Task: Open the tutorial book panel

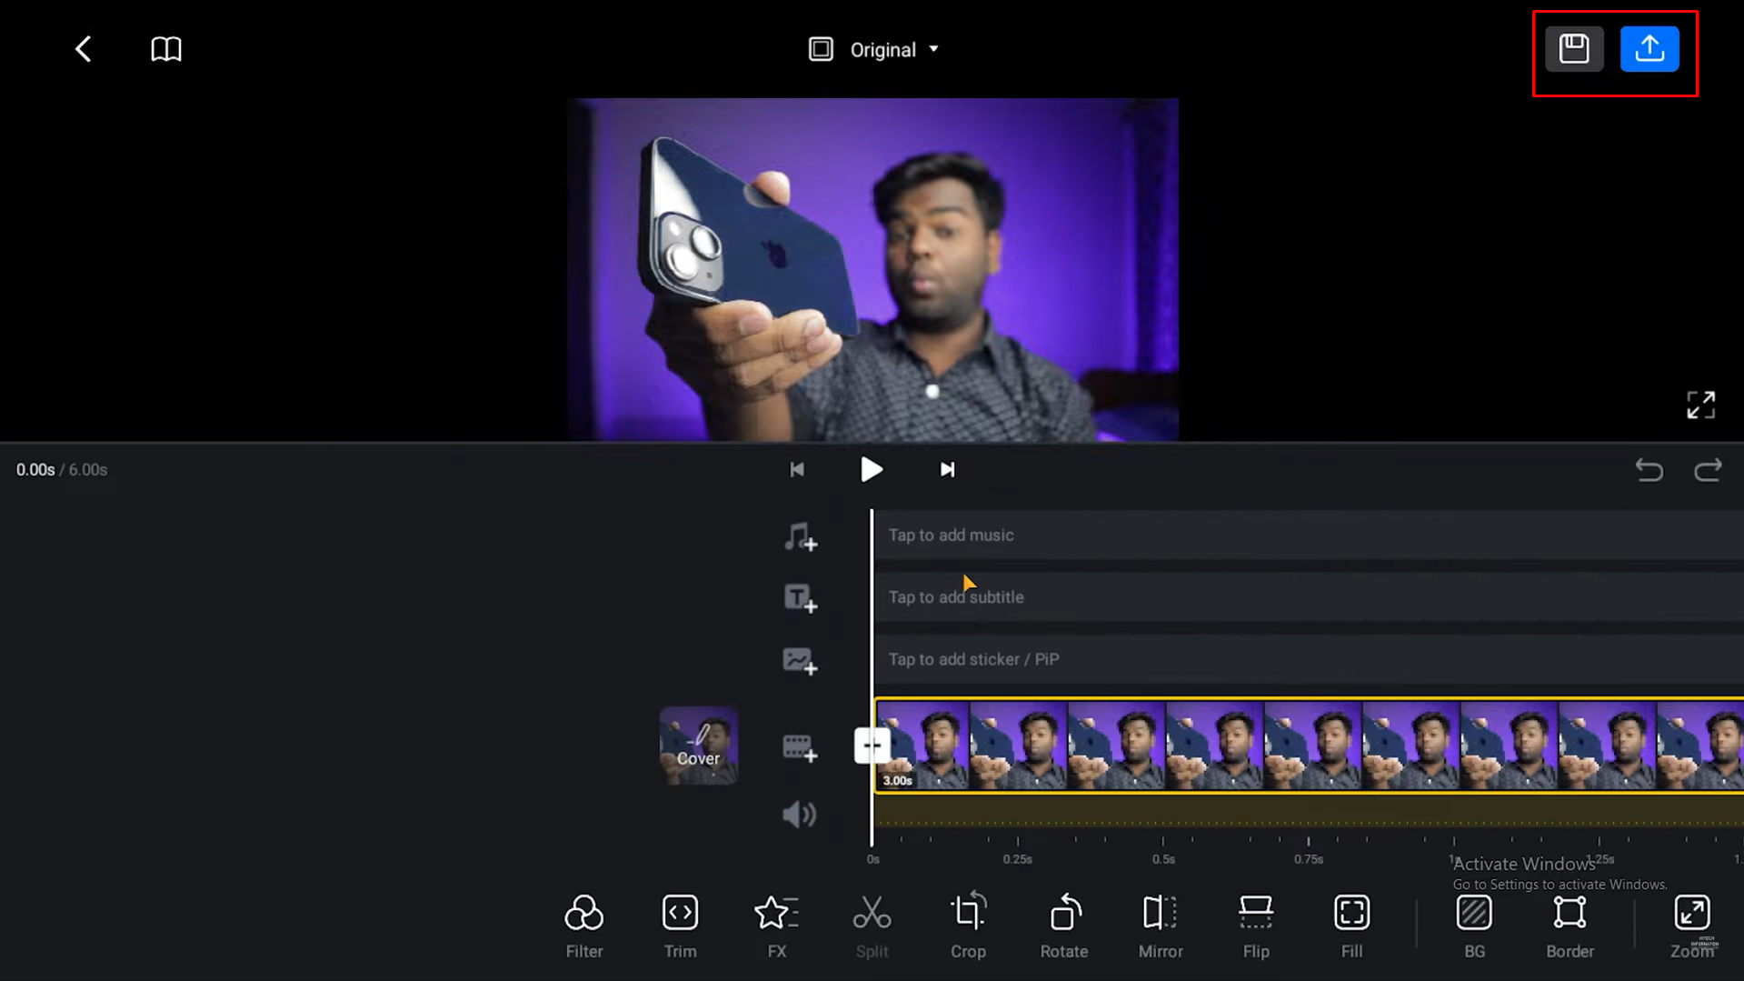Action: tap(165, 49)
